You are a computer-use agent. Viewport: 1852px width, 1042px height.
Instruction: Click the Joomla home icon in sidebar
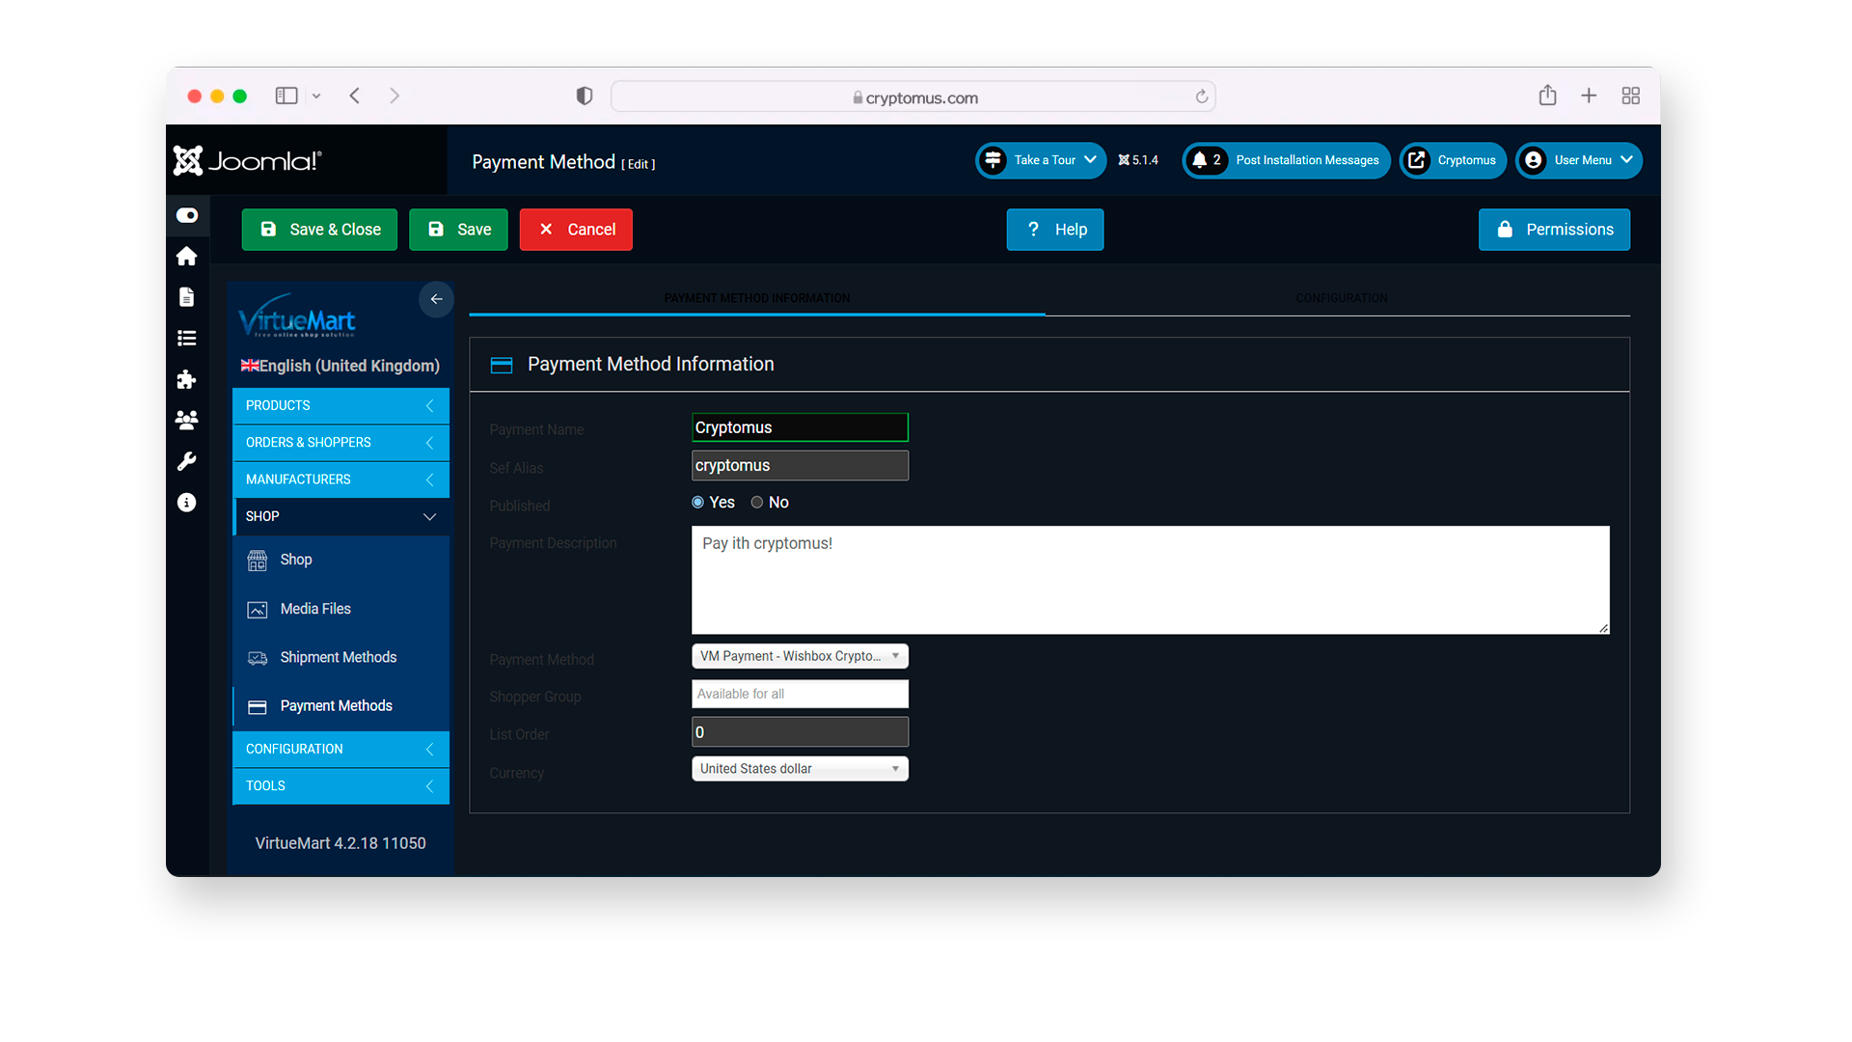pyautogui.click(x=187, y=256)
